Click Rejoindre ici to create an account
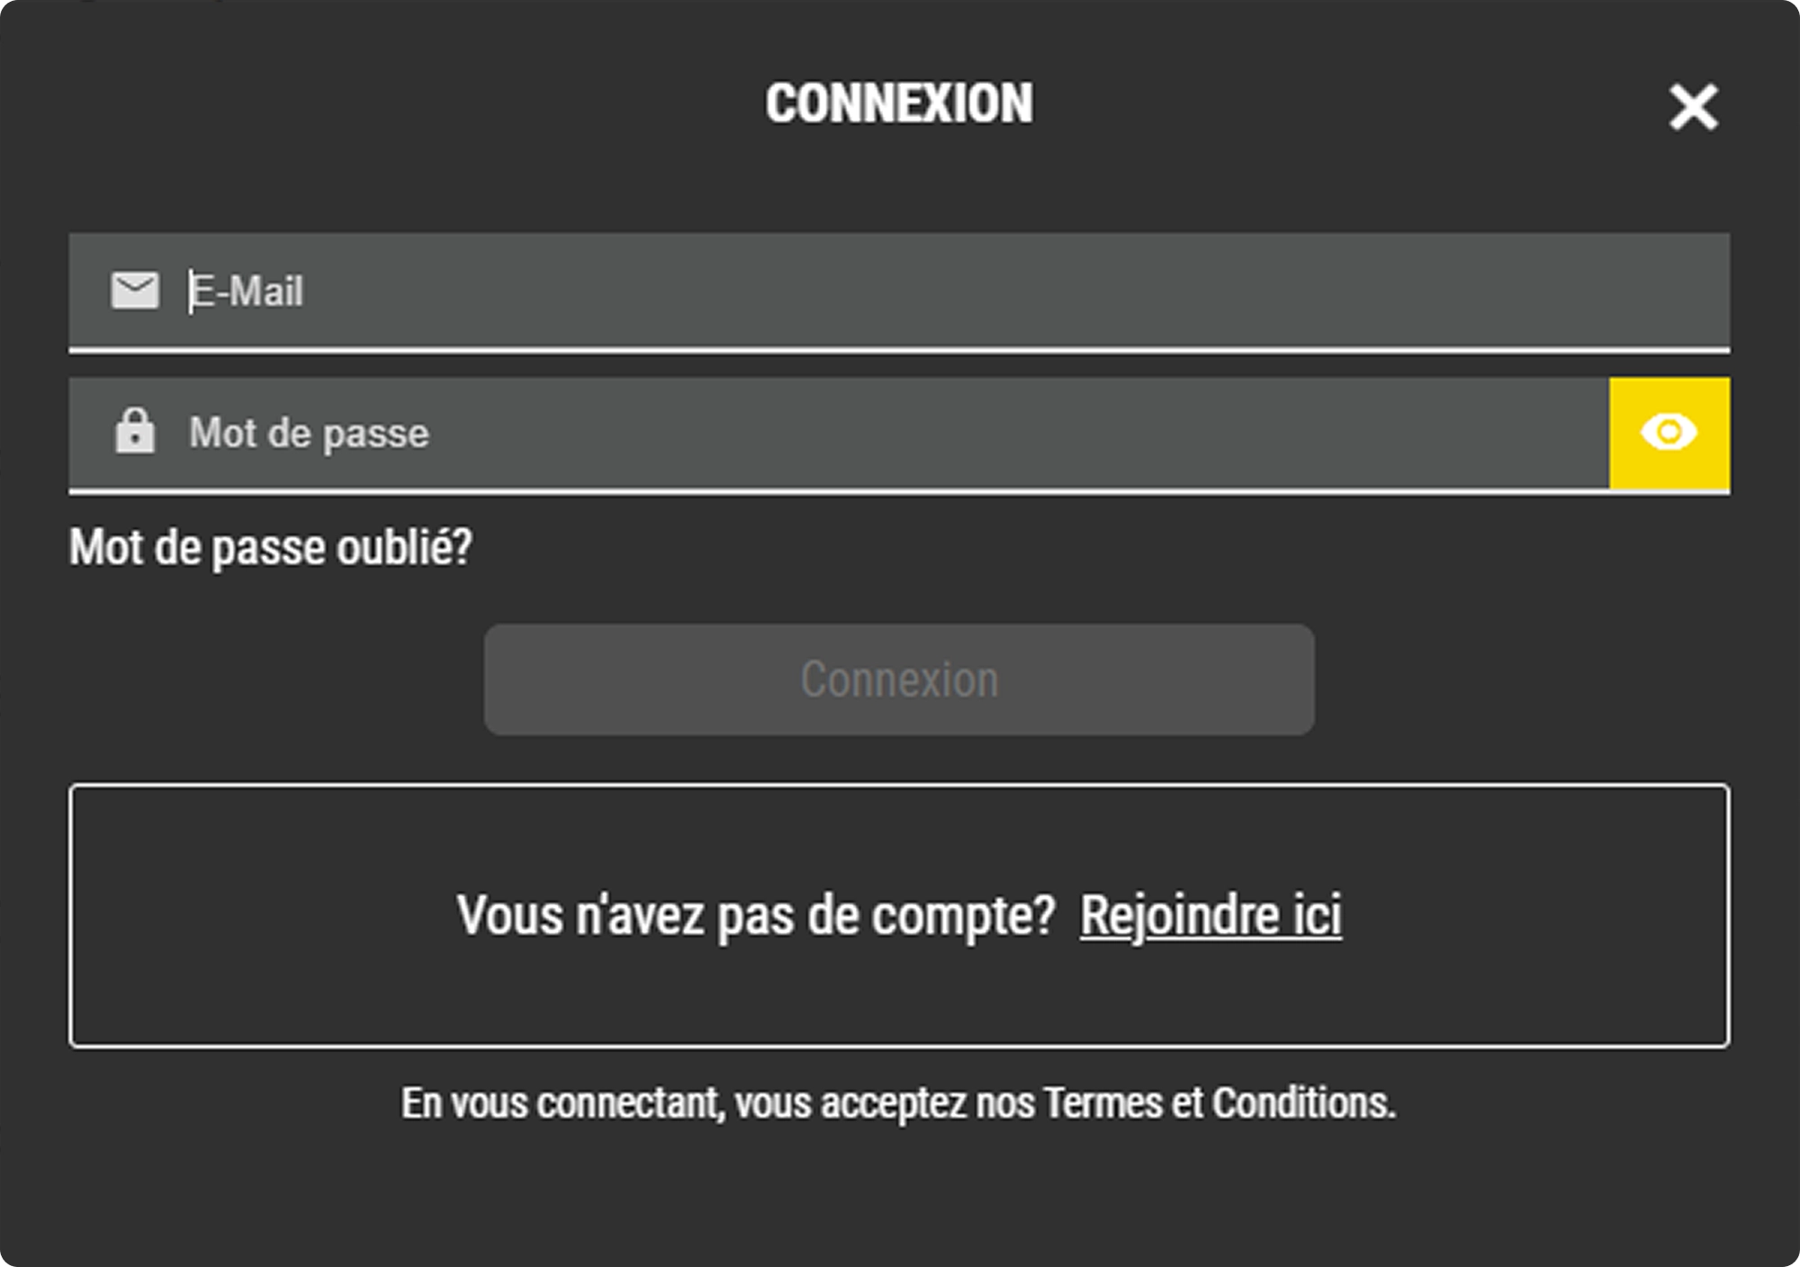The width and height of the screenshot is (1800, 1267). tap(1210, 914)
